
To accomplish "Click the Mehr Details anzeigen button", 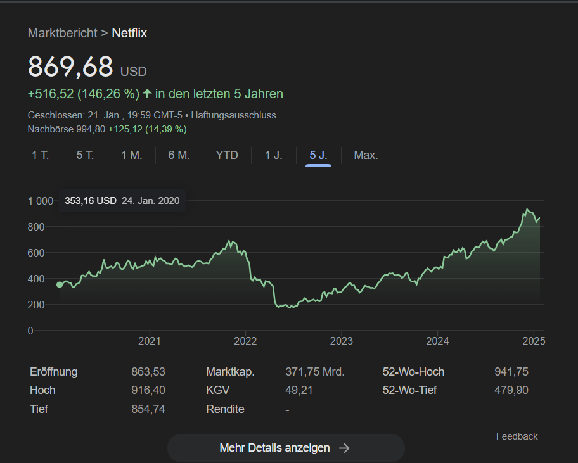I will tap(285, 448).
